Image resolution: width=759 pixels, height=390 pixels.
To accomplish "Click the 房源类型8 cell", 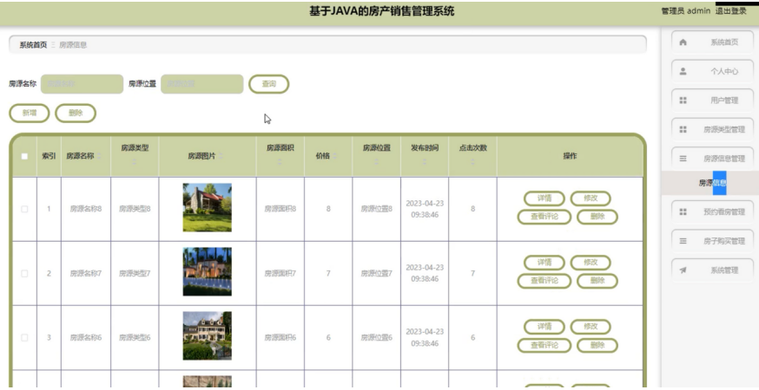I will pos(135,209).
